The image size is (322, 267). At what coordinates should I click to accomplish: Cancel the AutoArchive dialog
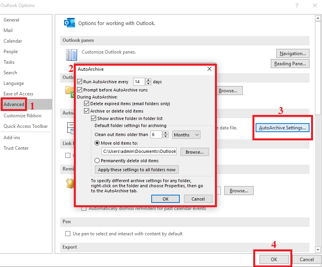click(198, 199)
